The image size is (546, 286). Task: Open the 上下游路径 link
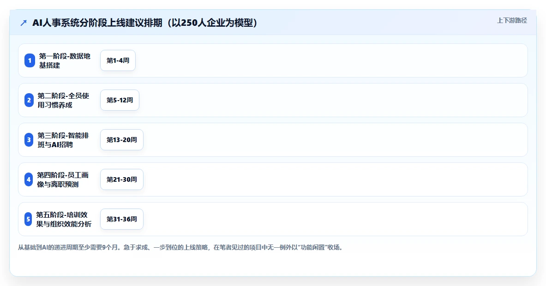pyautogui.click(x=512, y=21)
